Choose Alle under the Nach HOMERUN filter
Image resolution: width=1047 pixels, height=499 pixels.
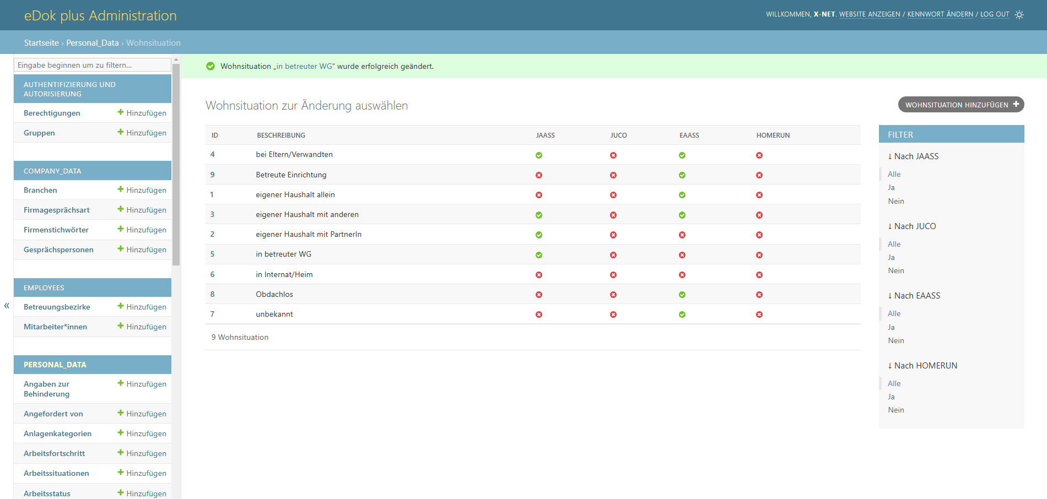tap(894, 383)
